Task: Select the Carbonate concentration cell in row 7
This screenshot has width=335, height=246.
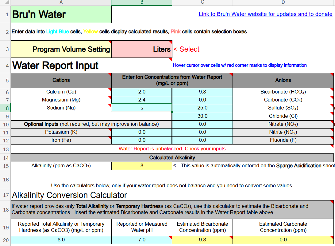Action: point(202,100)
